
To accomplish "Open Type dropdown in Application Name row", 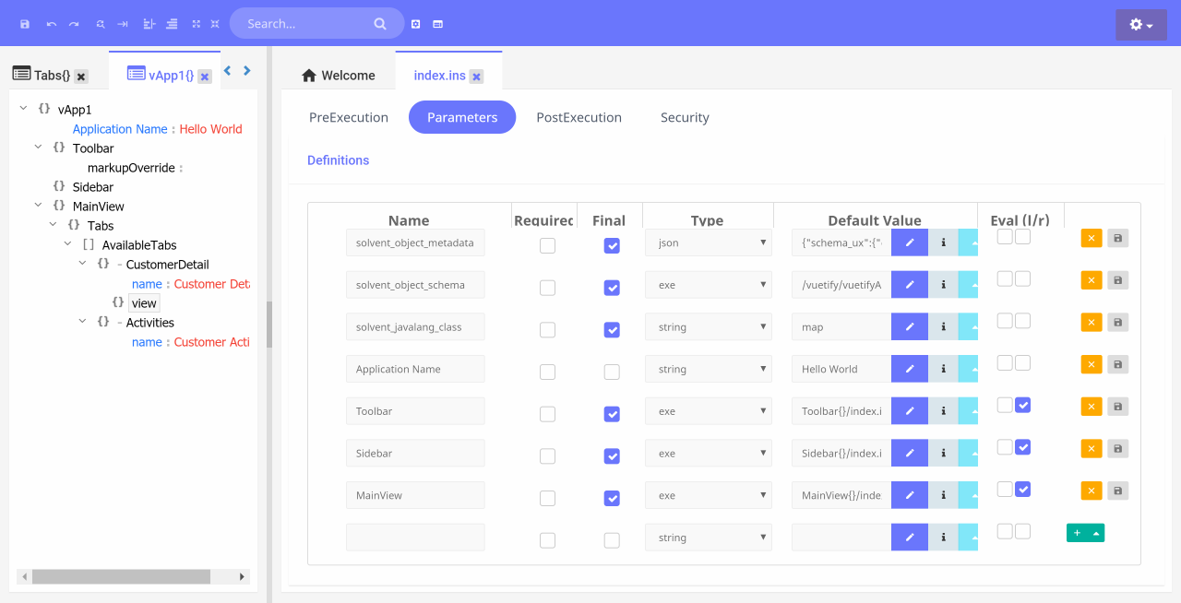I will [x=709, y=369].
